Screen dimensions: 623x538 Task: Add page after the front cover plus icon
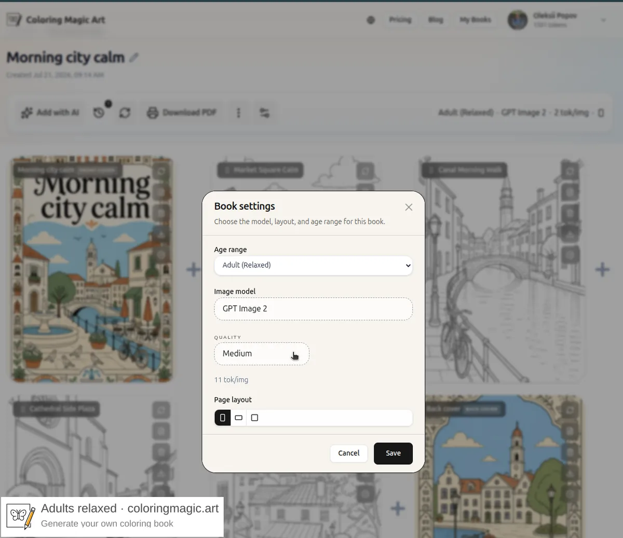point(193,269)
